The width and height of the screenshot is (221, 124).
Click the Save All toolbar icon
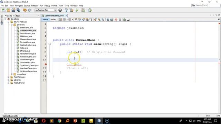pyautogui.click(x=18, y=10)
